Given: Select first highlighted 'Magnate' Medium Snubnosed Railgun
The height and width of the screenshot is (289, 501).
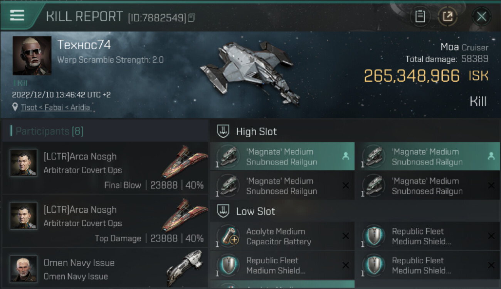Looking at the screenshot, I should pyautogui.click(x=282, y=156).
